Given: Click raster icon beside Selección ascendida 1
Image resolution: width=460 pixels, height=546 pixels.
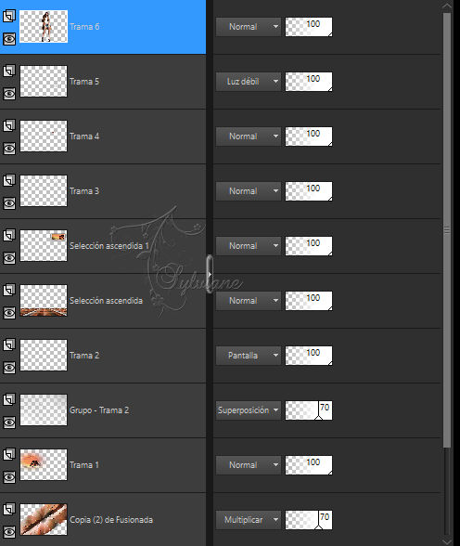Looking at the screenshot, I should point(9,235).
